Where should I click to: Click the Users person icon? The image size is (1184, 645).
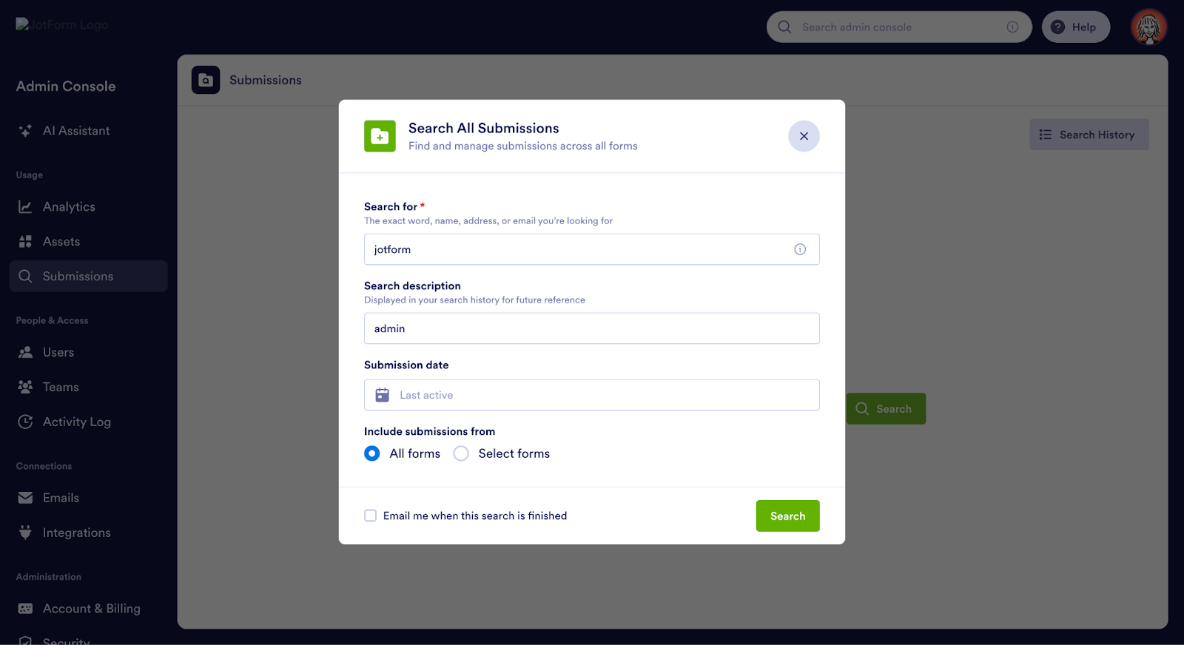pyautogui.click(x=25, y=352)
